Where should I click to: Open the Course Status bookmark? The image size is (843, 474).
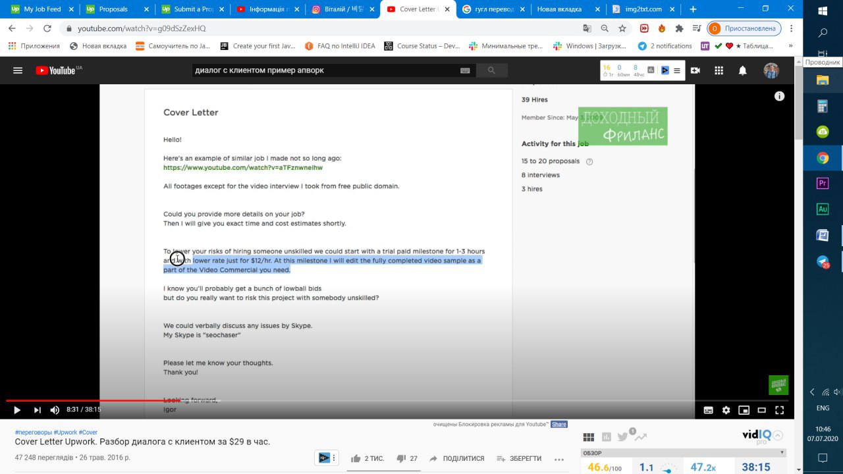pyautogui.click(x=422, y=46)
